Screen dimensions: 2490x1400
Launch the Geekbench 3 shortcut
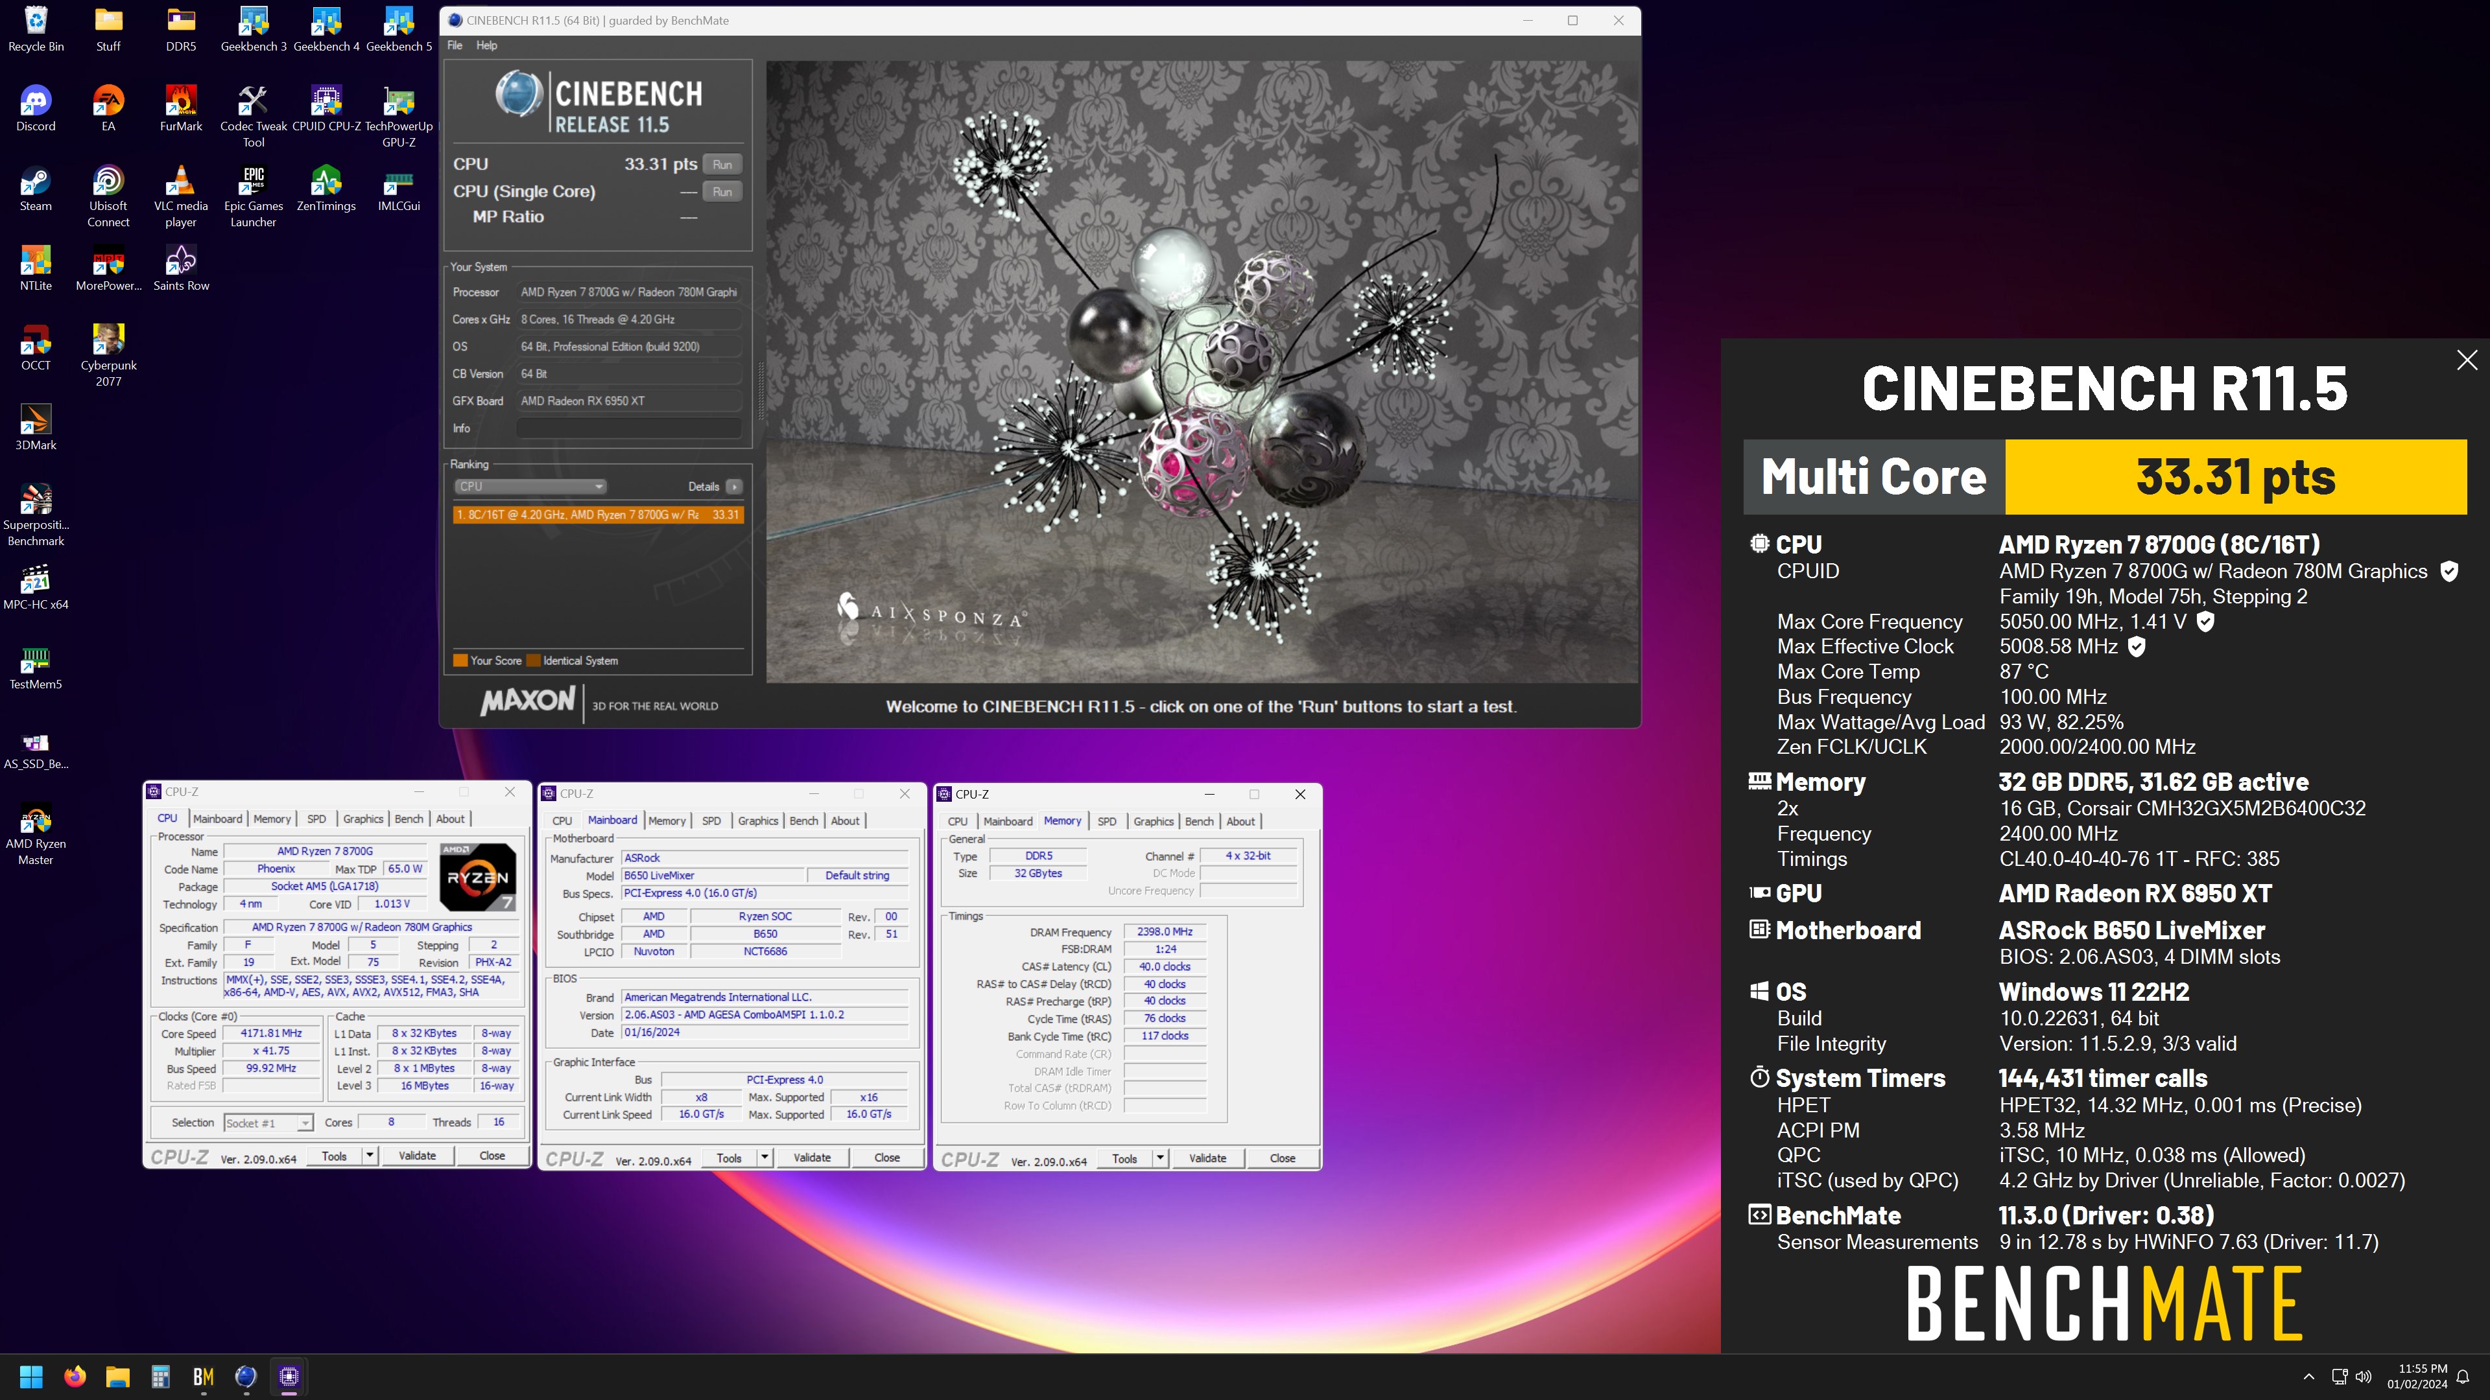click(254, 29)
